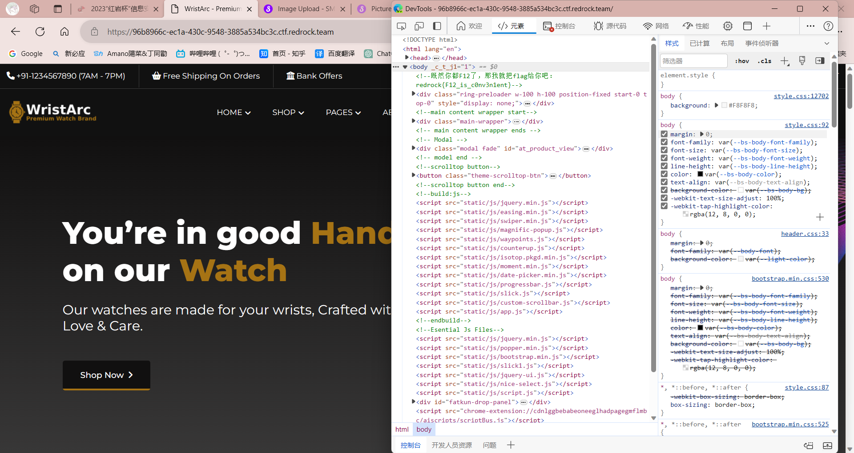The image size is (854, 453).
Task: Open the HOME dropdown menu on the site
Action: pos(234,112)
